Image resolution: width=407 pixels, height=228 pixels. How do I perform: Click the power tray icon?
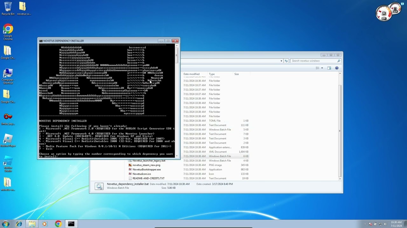375,224
